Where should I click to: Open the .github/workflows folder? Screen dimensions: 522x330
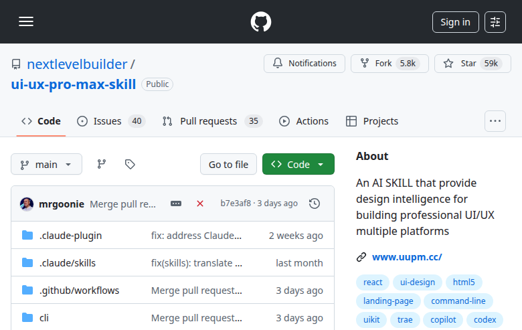(79, 291)
